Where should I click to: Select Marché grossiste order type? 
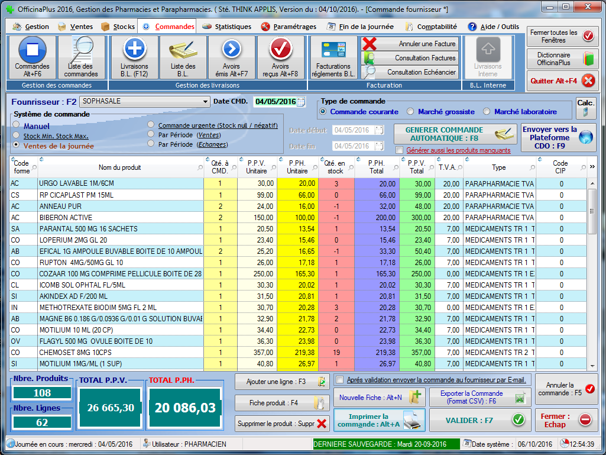click(x=410, y=112)
